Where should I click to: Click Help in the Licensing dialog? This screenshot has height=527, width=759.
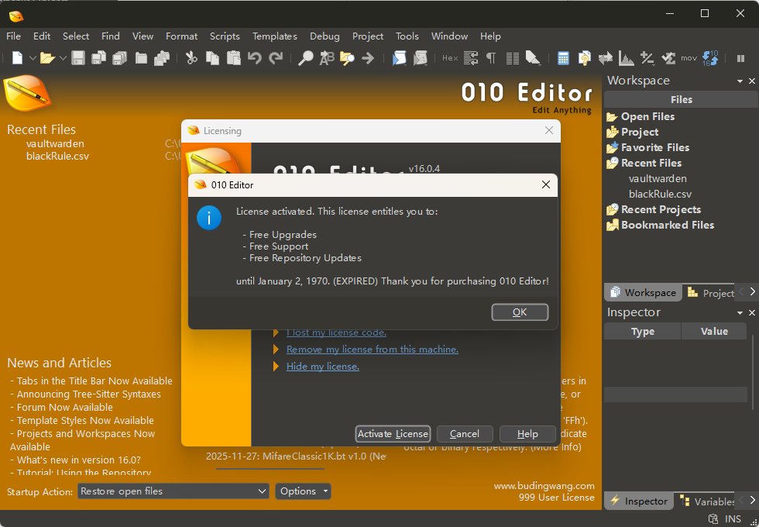coord(527,433)
